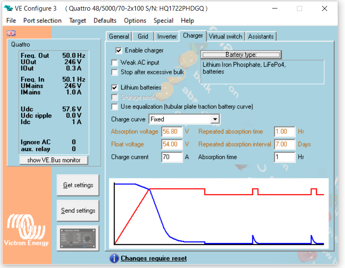This screenshot has height=268, width=345.
Task: Switch to the Grid tab
Action: (143, 37)
